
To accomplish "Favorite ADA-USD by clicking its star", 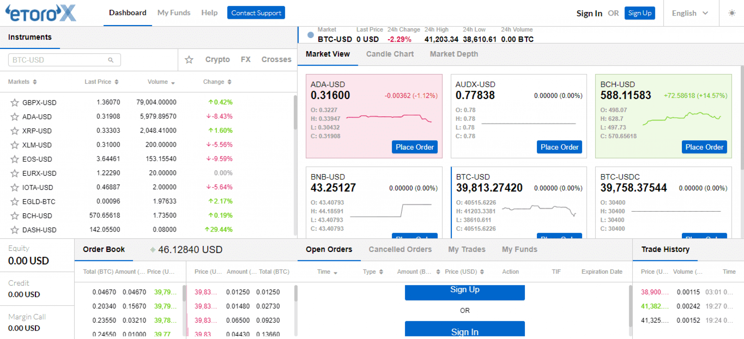I will coord(15,116).
